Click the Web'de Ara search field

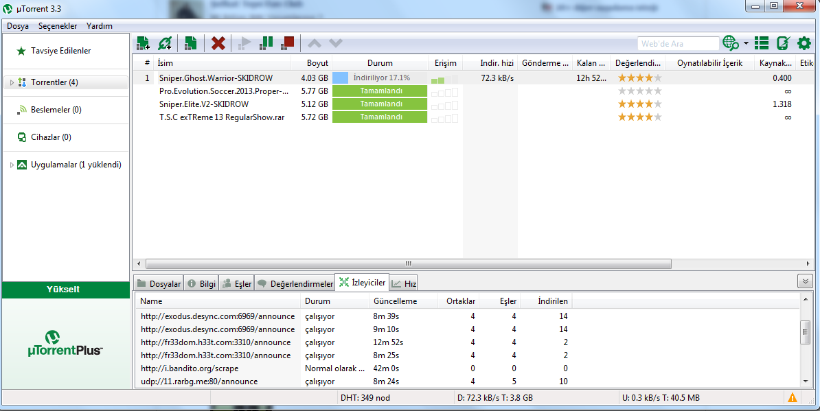[x=677, y=44]
